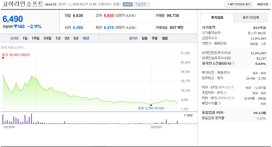Click the red 최고 high-point marker dot
272x147 pixels.
pyautogui.click(x=3, y=58)
